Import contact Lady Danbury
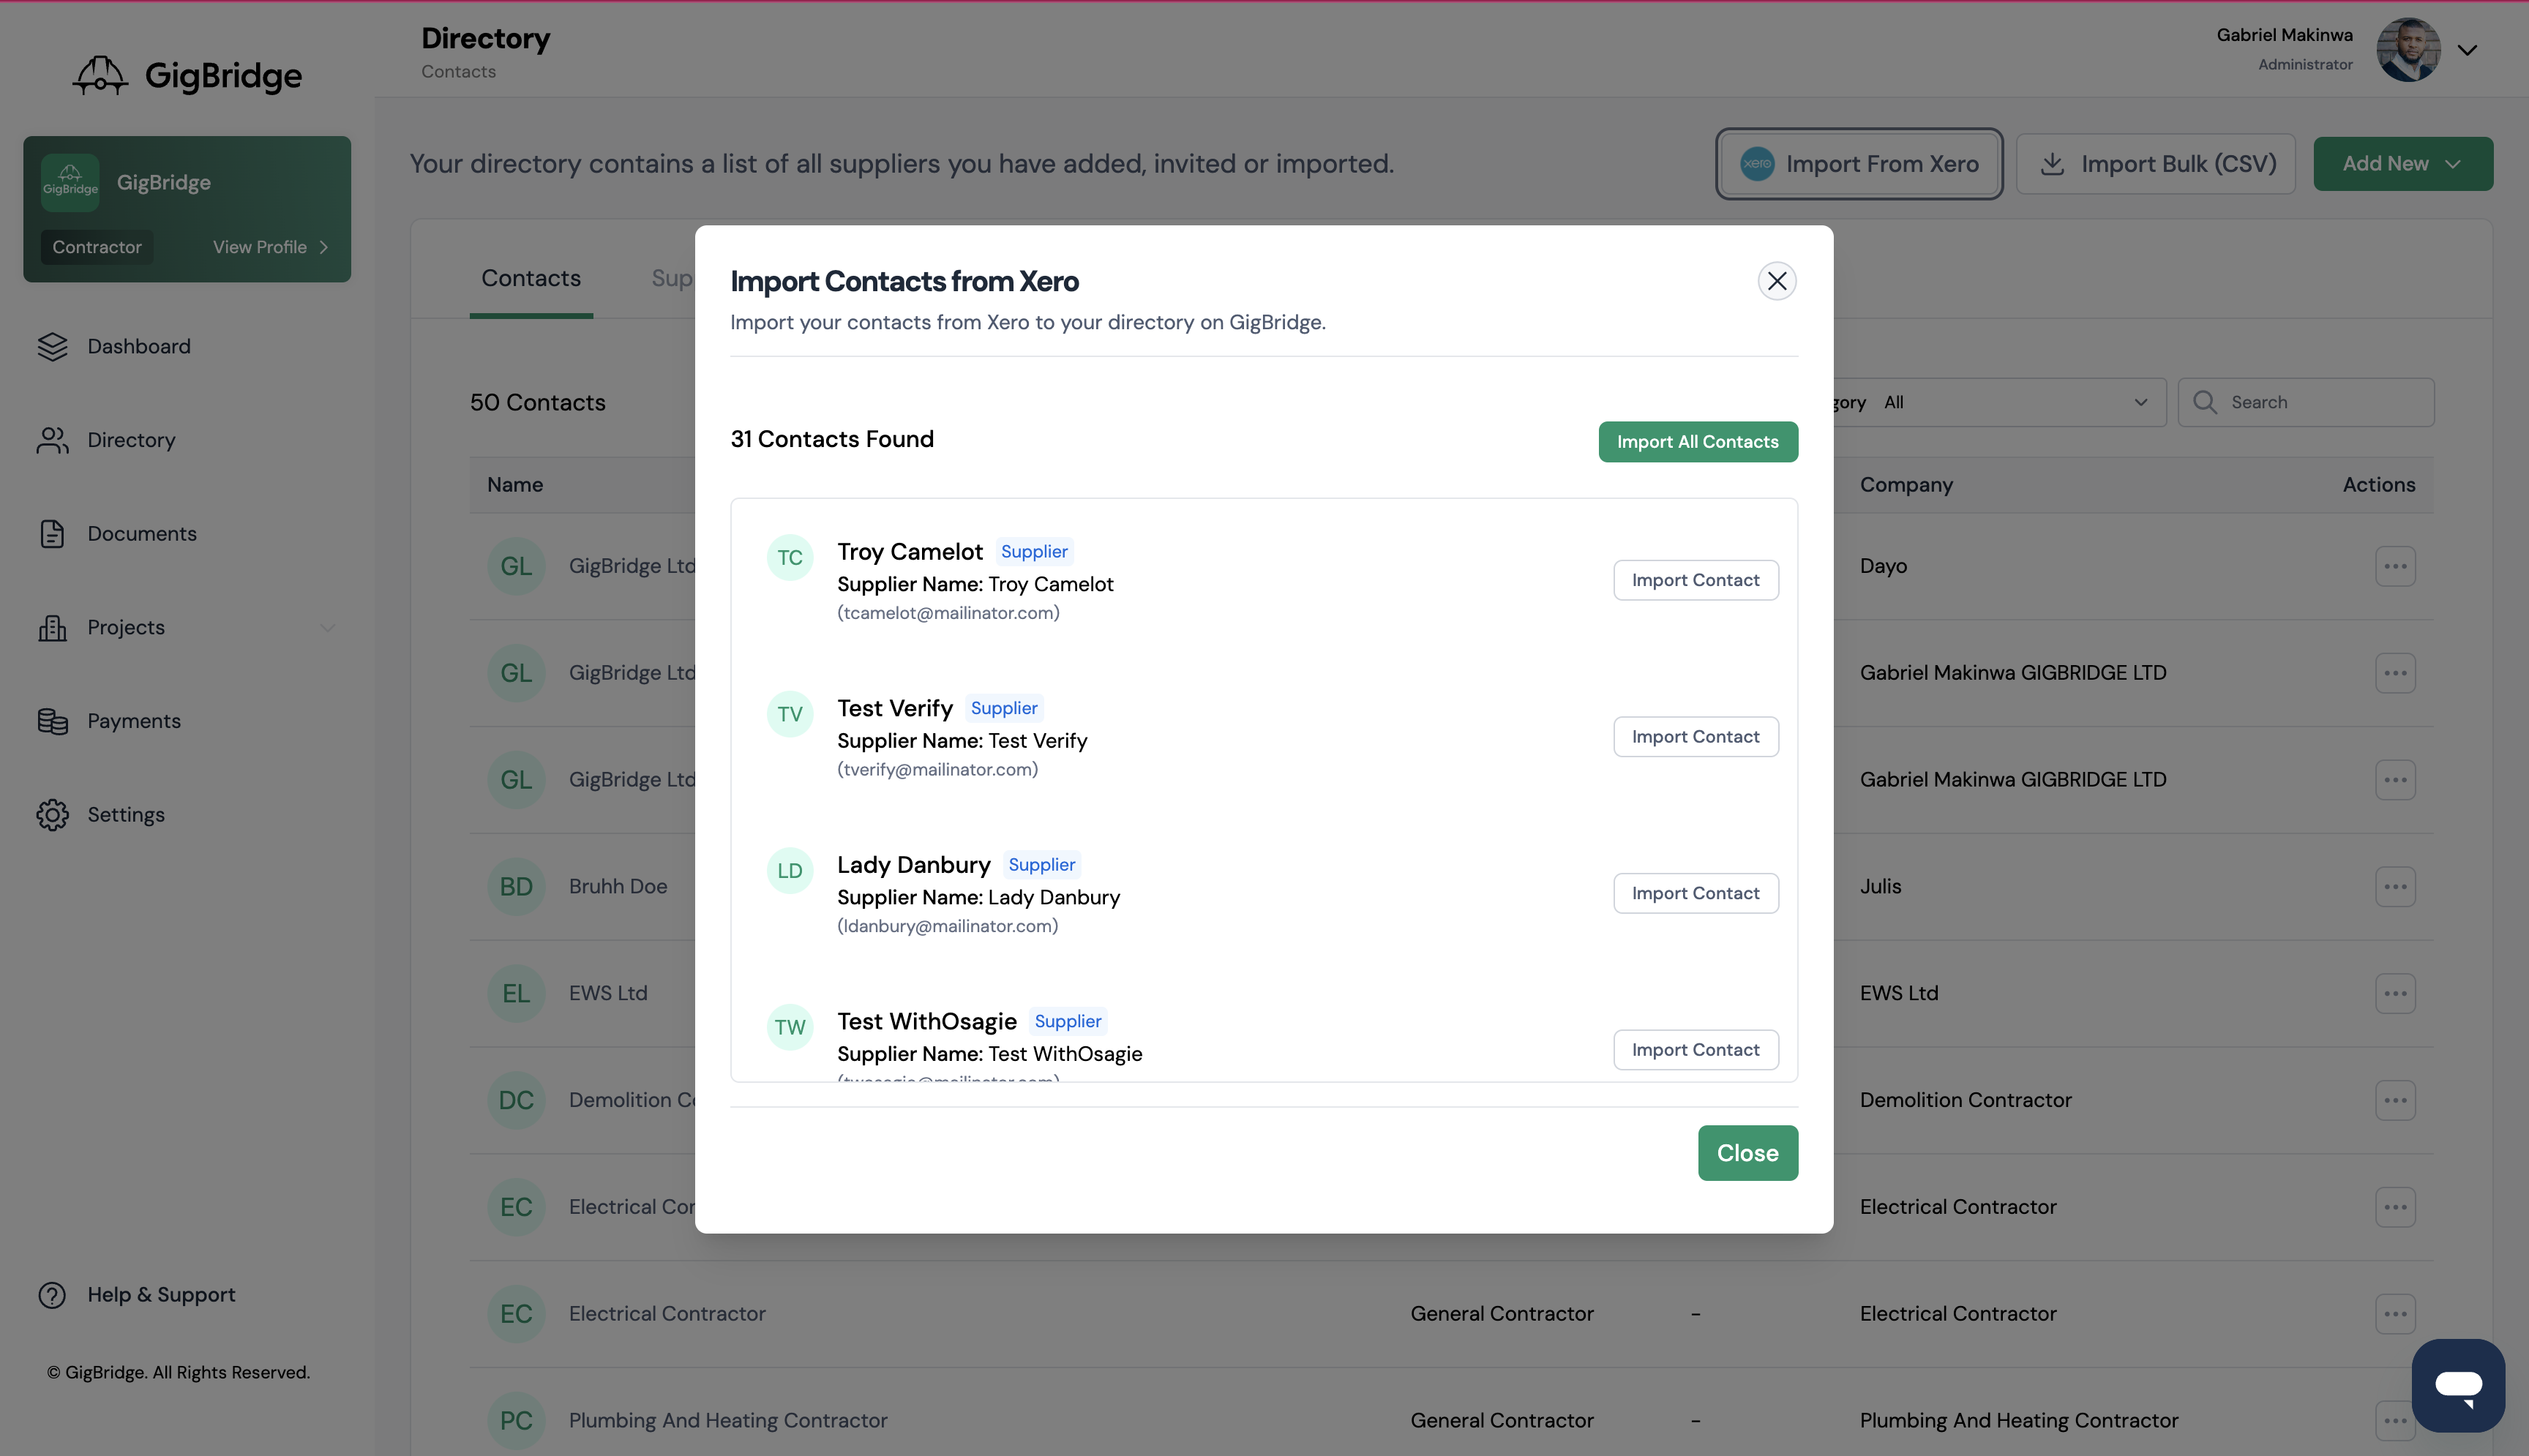Image resolution: width=2529 pixels, height=1456 pixels. tap(1695, 893)
